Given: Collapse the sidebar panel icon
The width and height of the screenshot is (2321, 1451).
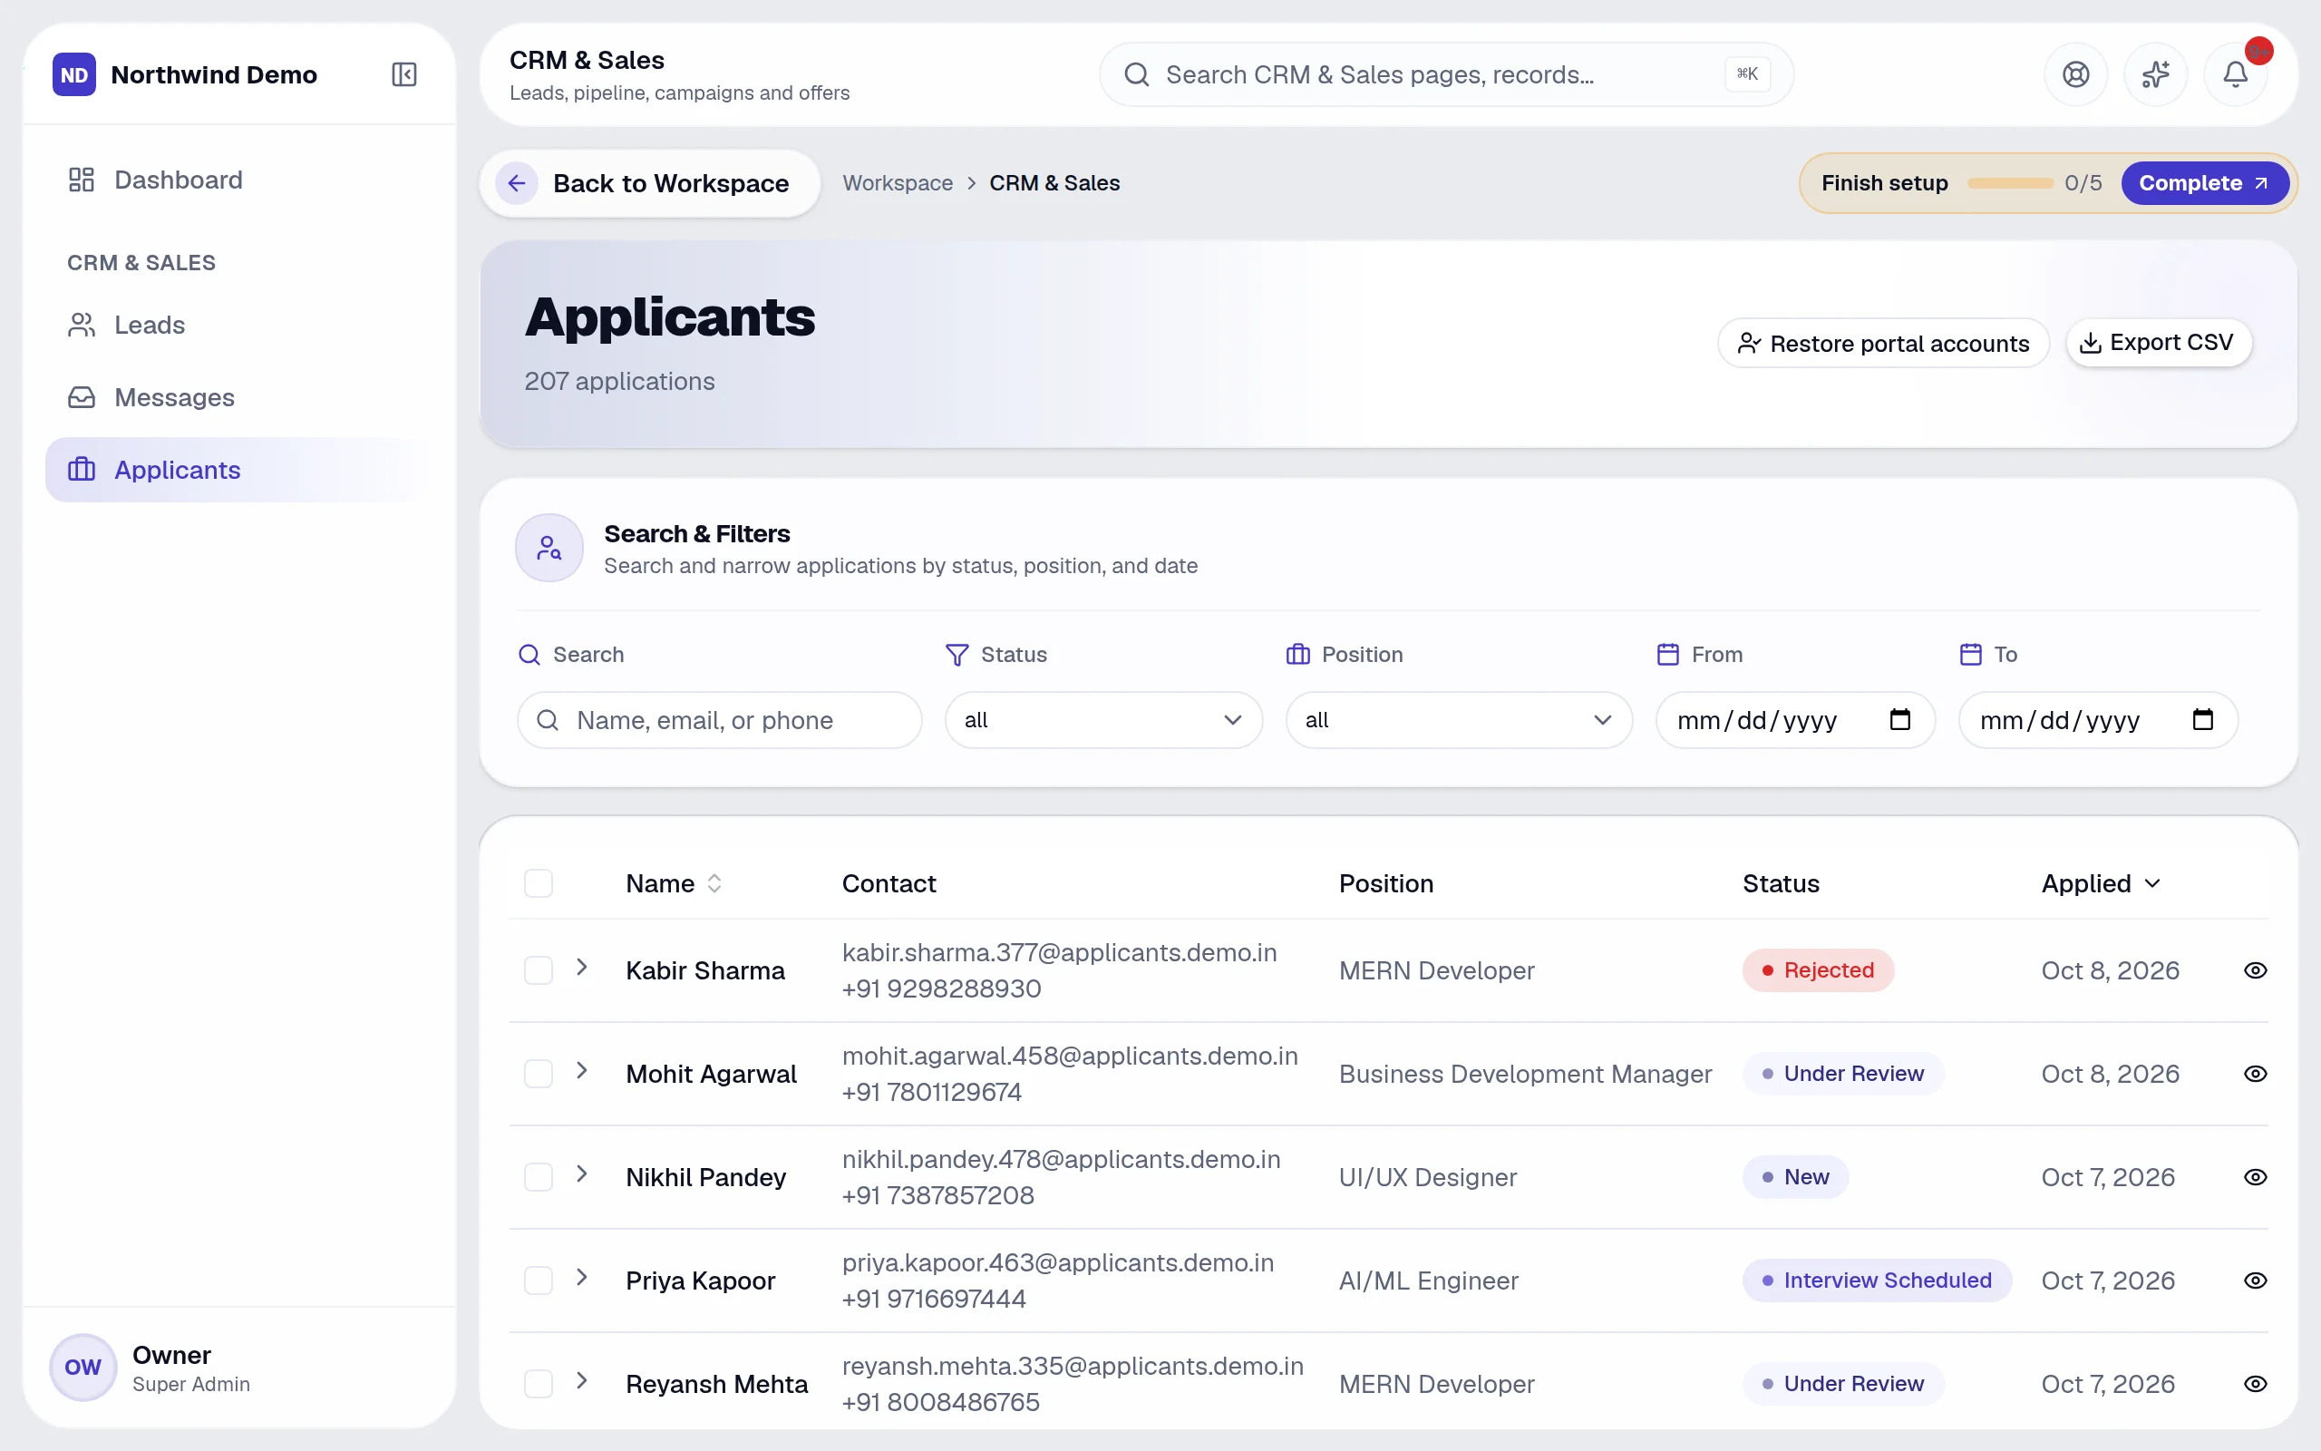Looking at the screenshot, I should coord(403,73).
